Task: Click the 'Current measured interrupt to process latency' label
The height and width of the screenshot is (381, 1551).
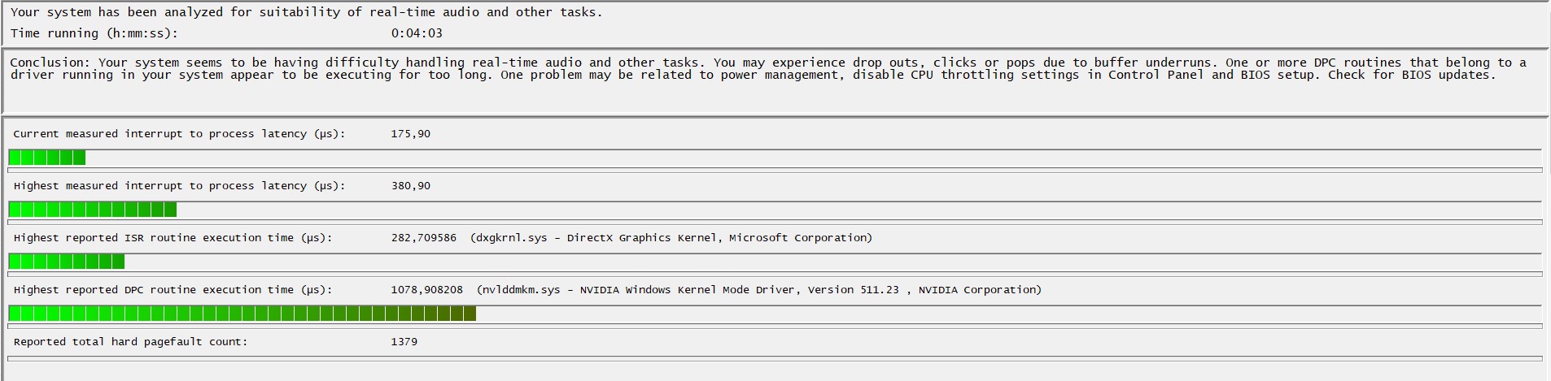Action: pos(179,134)
